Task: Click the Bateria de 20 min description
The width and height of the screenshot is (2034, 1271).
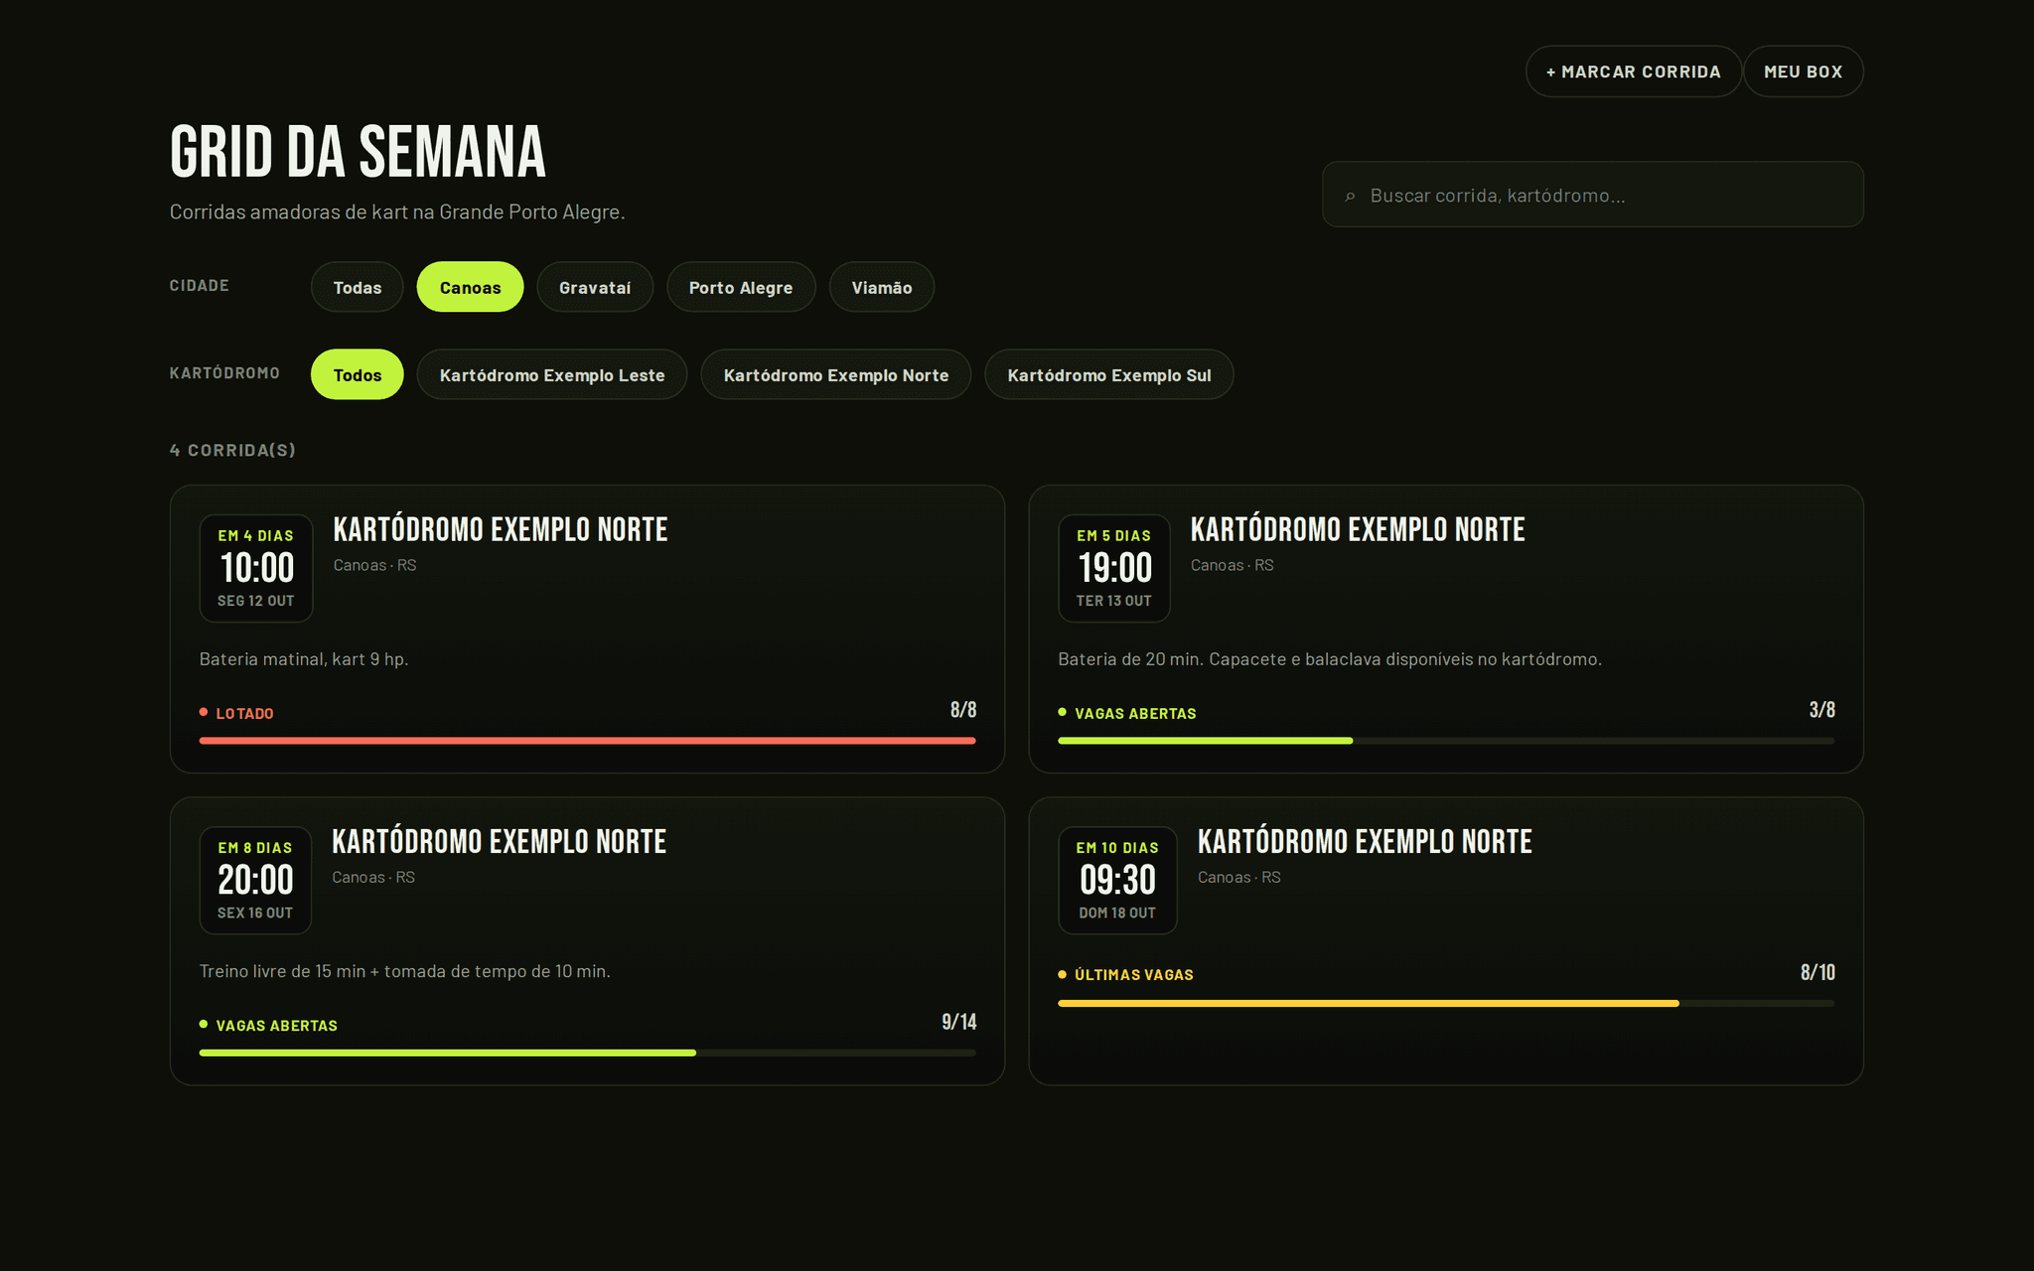Action: pyautogui.click(x=1330, y=659)
